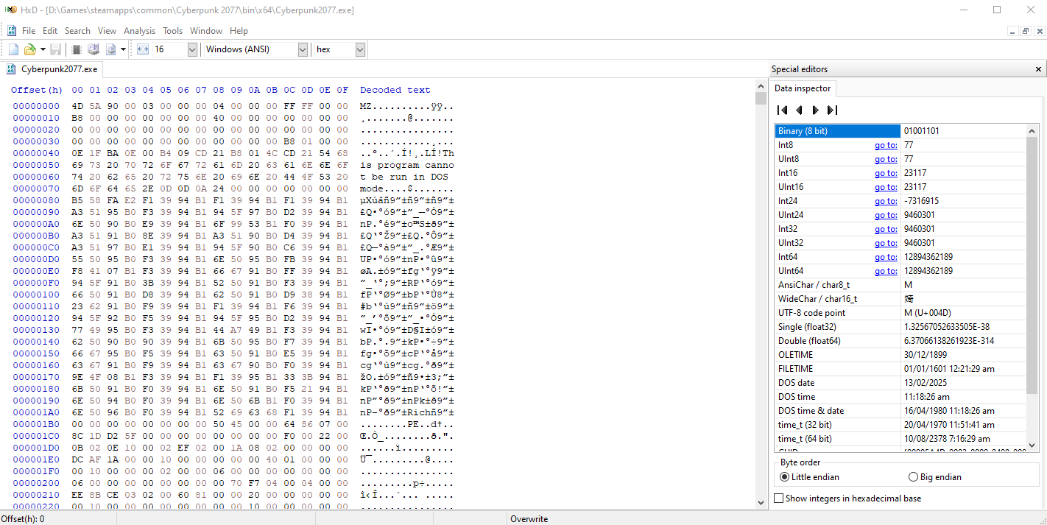This screenshot has width=1047, height=525.
Task: Open the View menu
Action: tap(107, 31)
